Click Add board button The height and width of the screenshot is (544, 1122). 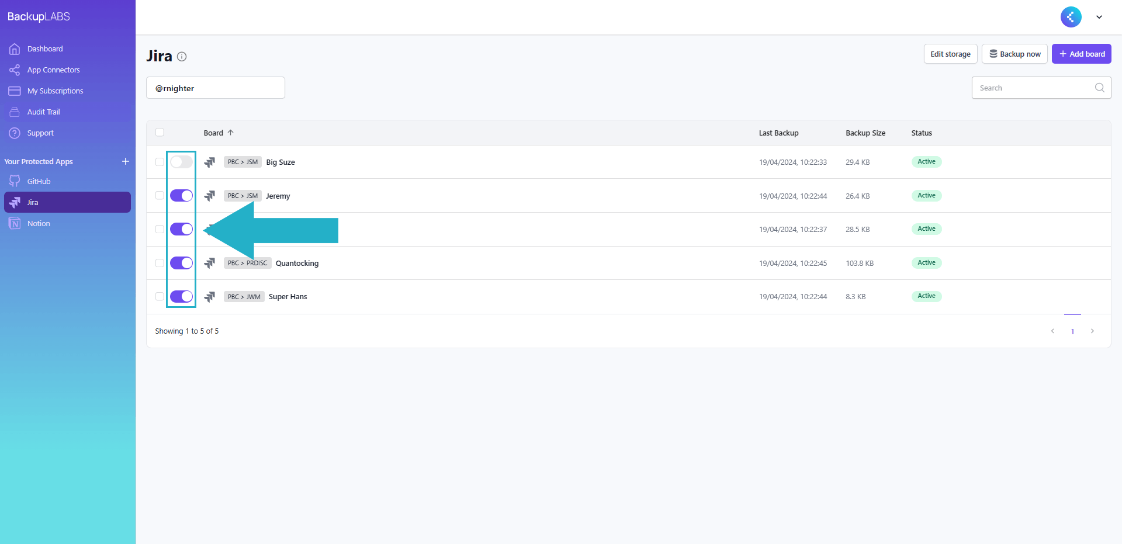[1082, 54]
